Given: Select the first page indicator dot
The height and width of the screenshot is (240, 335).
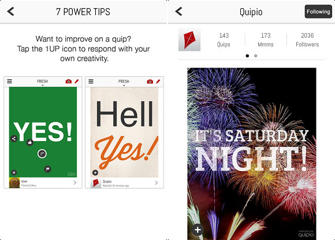Looking at the screenshot, I should [247, 56].
